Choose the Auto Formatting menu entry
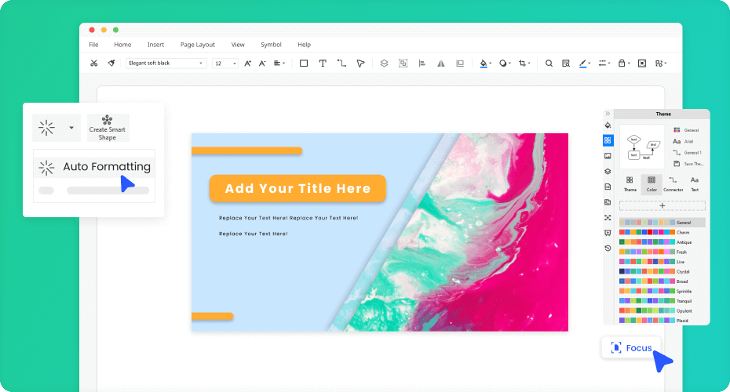730x392 pixels. tap(94, 167)
